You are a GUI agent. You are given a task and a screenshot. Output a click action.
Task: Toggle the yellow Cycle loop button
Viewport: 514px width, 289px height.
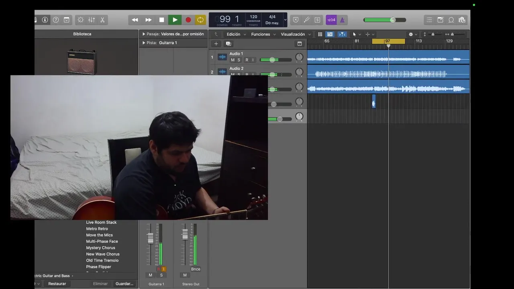click(x=200, y=20)
